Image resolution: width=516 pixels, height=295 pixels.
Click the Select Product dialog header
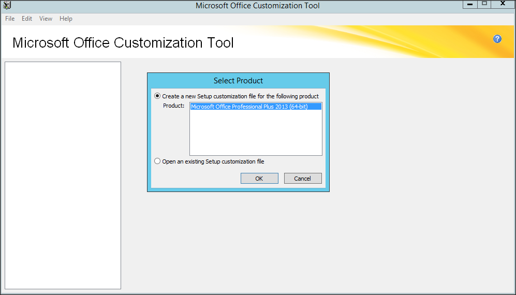[x=238, y=81]
